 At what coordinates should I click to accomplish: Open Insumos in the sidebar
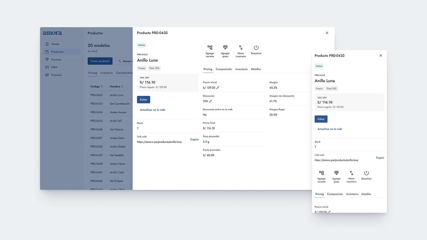tap(62, 59)
